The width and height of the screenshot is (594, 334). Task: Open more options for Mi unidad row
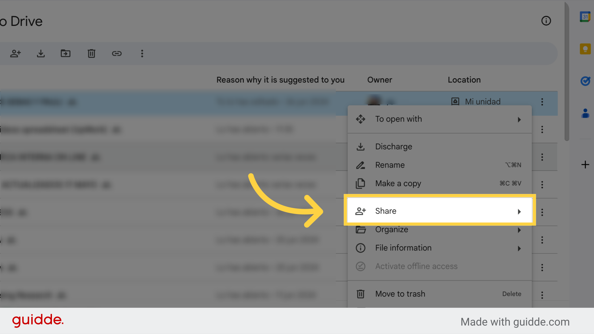pyautogui.click(x=542, y=102)
